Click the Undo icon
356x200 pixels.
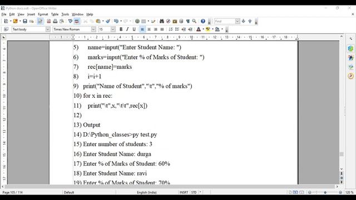click(x=116, y=21)
